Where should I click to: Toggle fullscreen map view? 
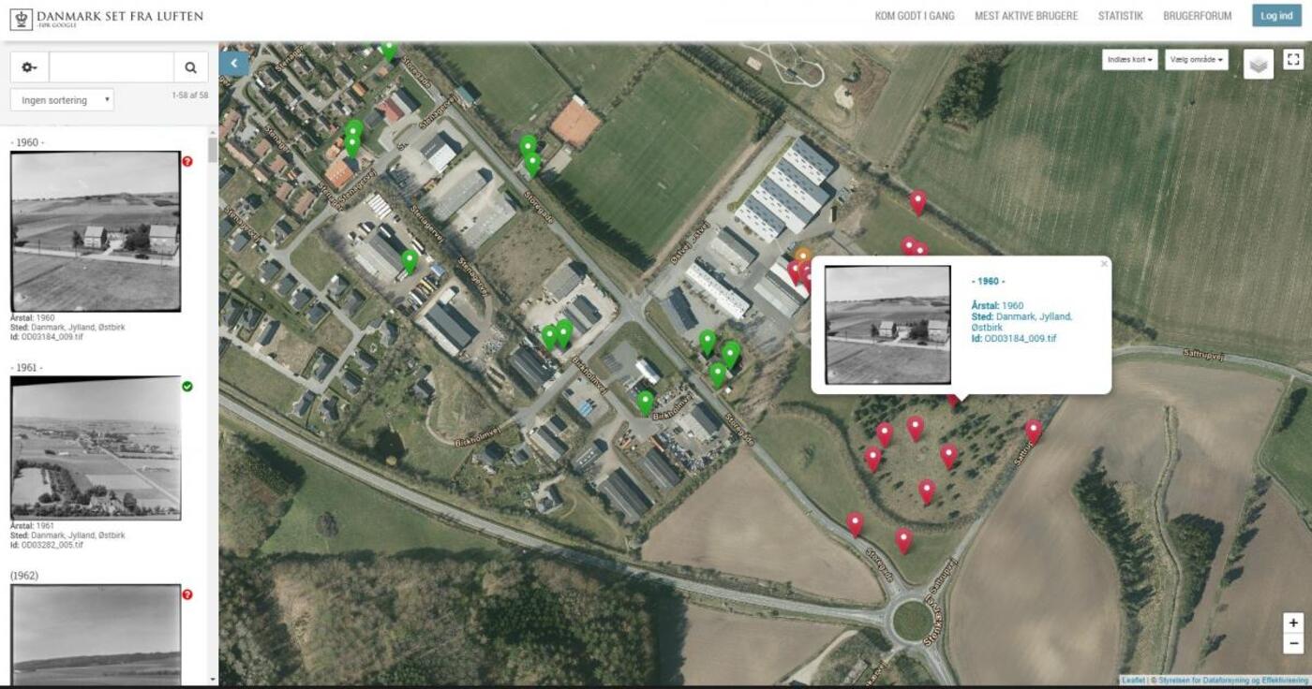coord(1293,60)
